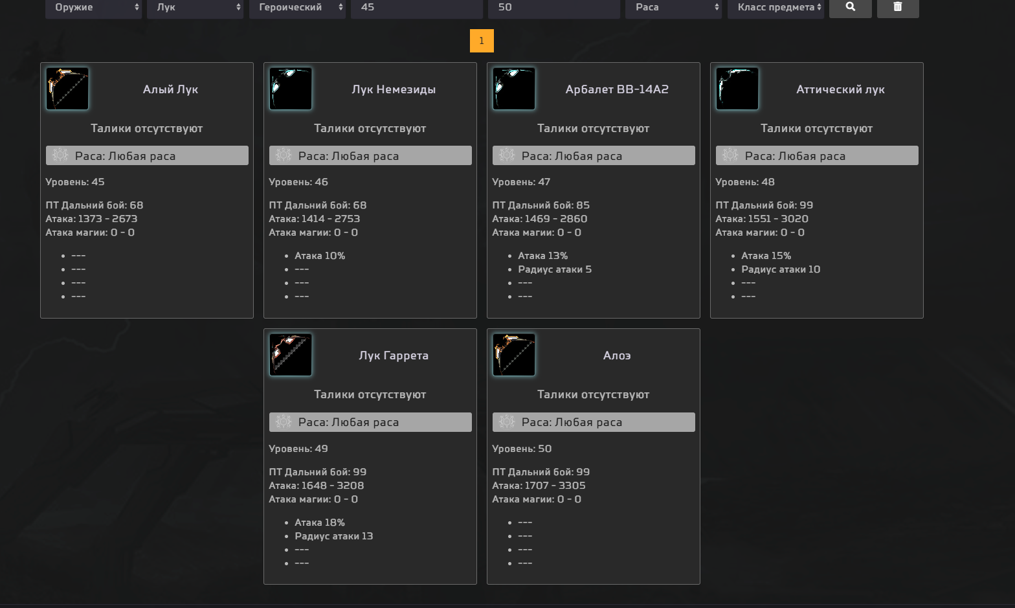This screenshot has height=608, width=1015.
Task: Open the Алоэ item title
Action: [617, 355]
